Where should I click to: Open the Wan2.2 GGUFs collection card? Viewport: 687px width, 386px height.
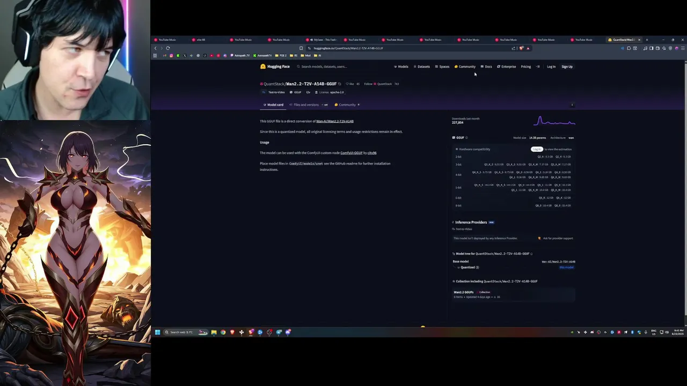point(514,294)
